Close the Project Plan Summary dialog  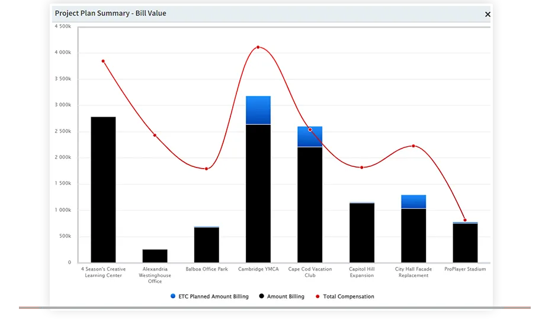(488, 14)
